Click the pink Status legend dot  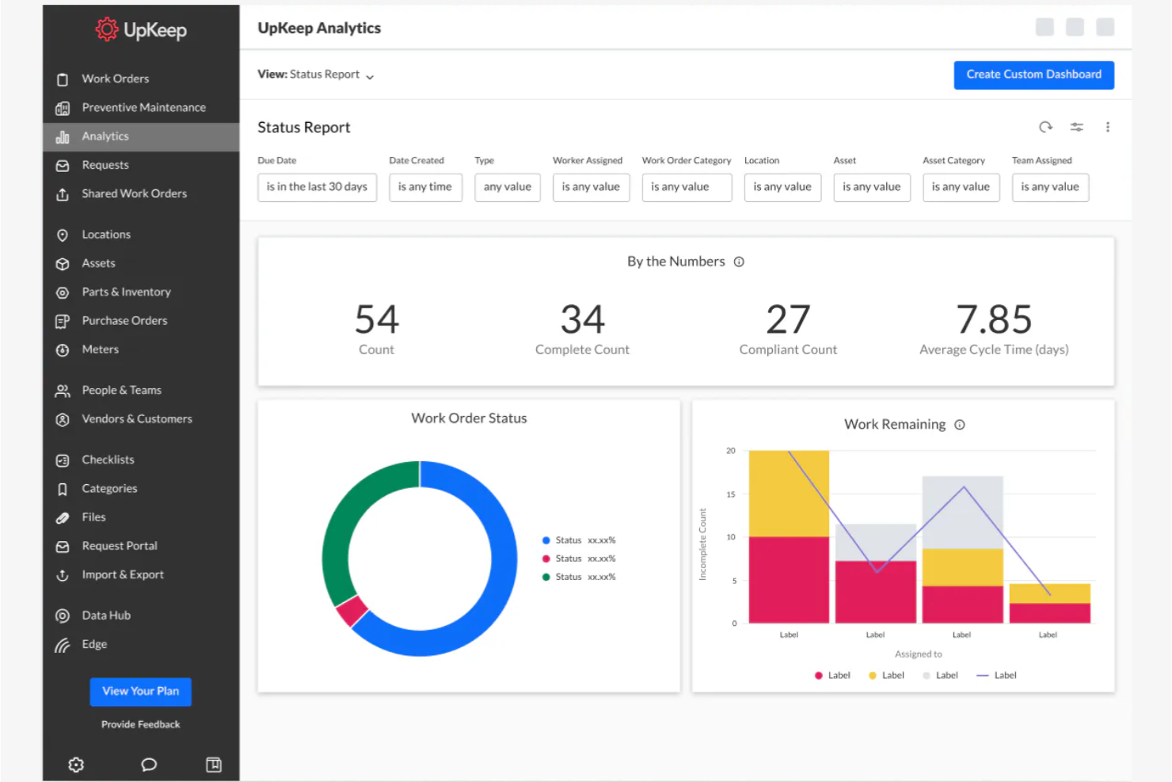546,559
